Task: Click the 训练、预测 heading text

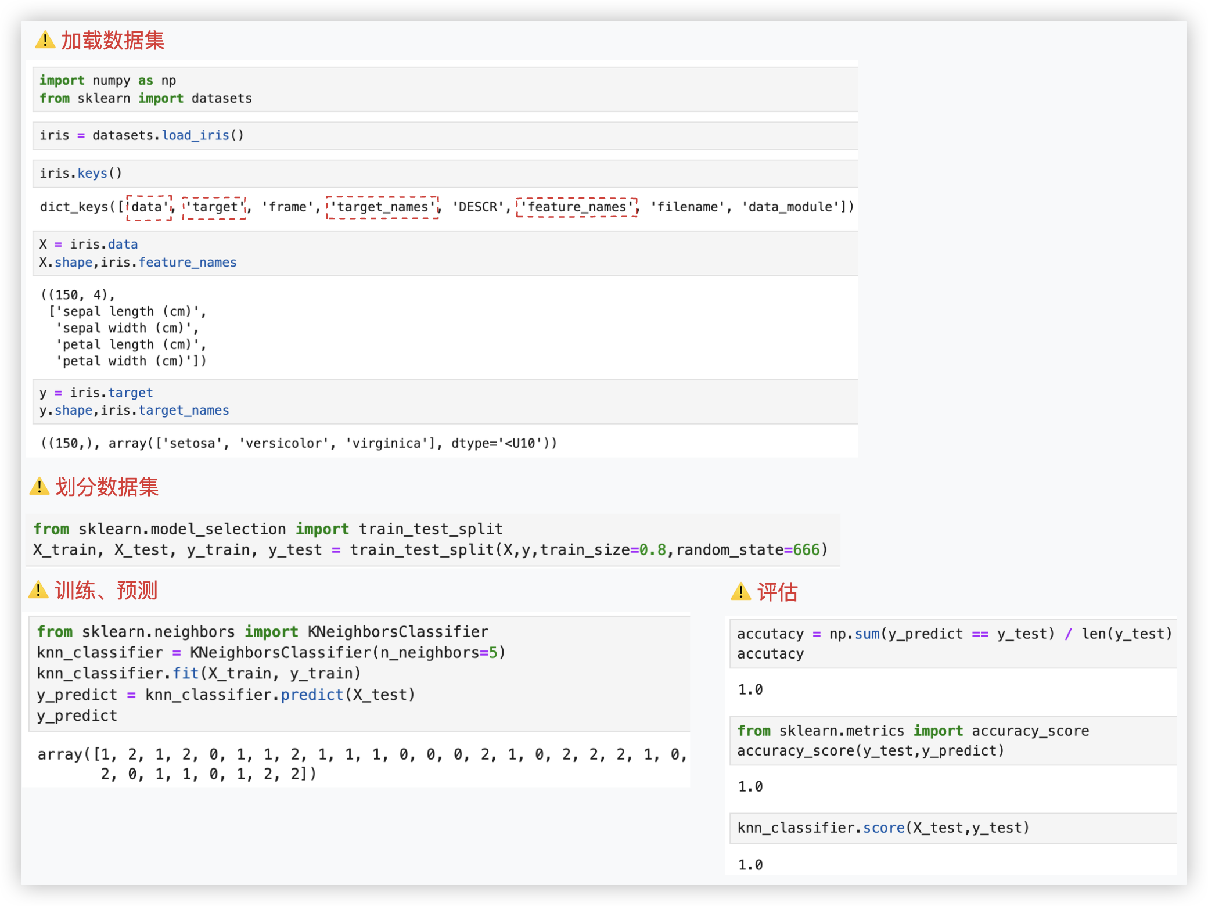Action: pyautogui.click(x=106, y=590)
